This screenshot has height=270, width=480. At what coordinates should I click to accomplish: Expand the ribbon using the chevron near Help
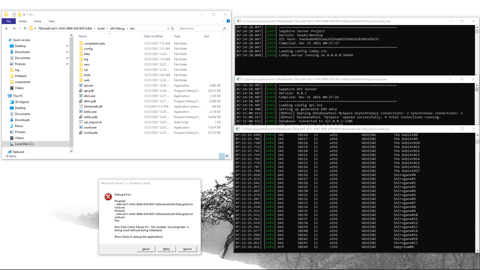pyautogui.click(x=222, y=21)
